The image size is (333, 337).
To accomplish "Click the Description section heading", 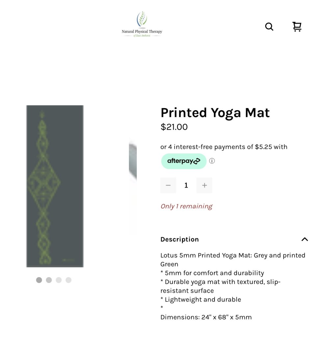I will [180, 239].
